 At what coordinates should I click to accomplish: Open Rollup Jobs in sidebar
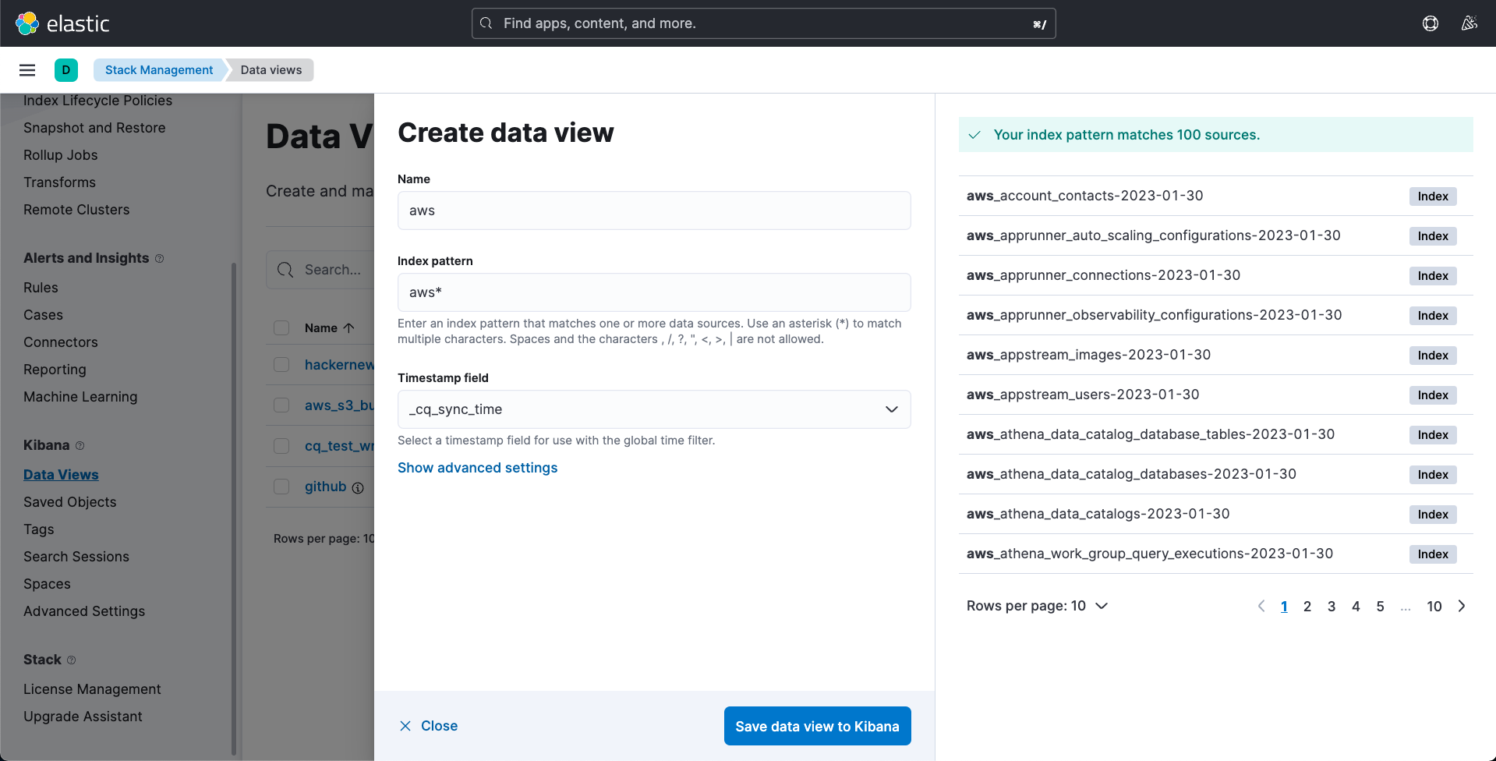(61, 155)
